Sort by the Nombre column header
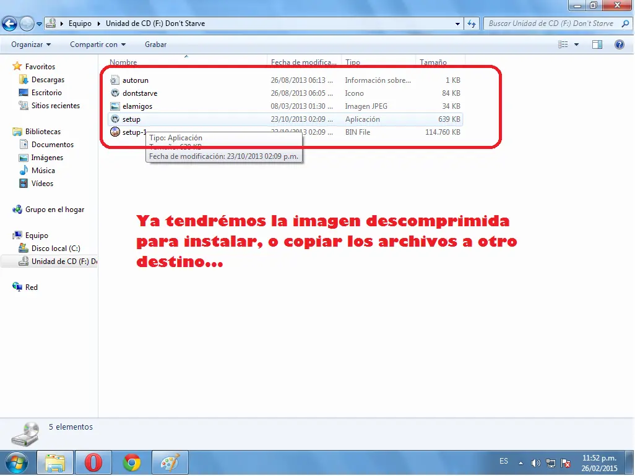Screen dimensions: 635x476 pyautogui.click(x=123, y=62)
